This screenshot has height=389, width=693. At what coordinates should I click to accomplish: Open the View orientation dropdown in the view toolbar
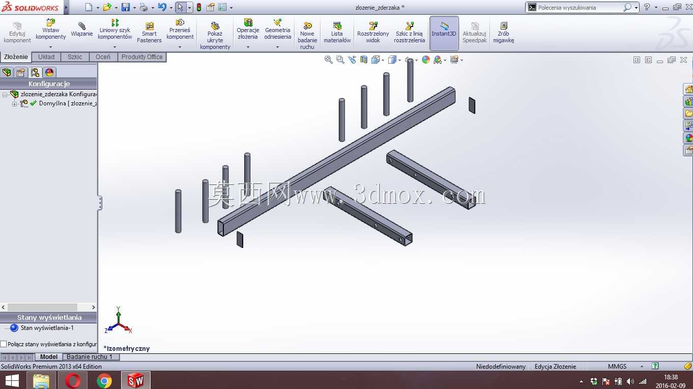click(x=382, y=60)
